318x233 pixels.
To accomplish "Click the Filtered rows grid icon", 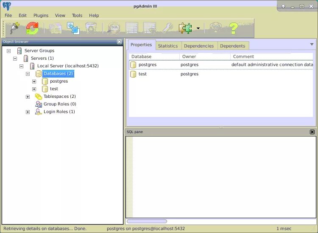I will click(150, 28).
